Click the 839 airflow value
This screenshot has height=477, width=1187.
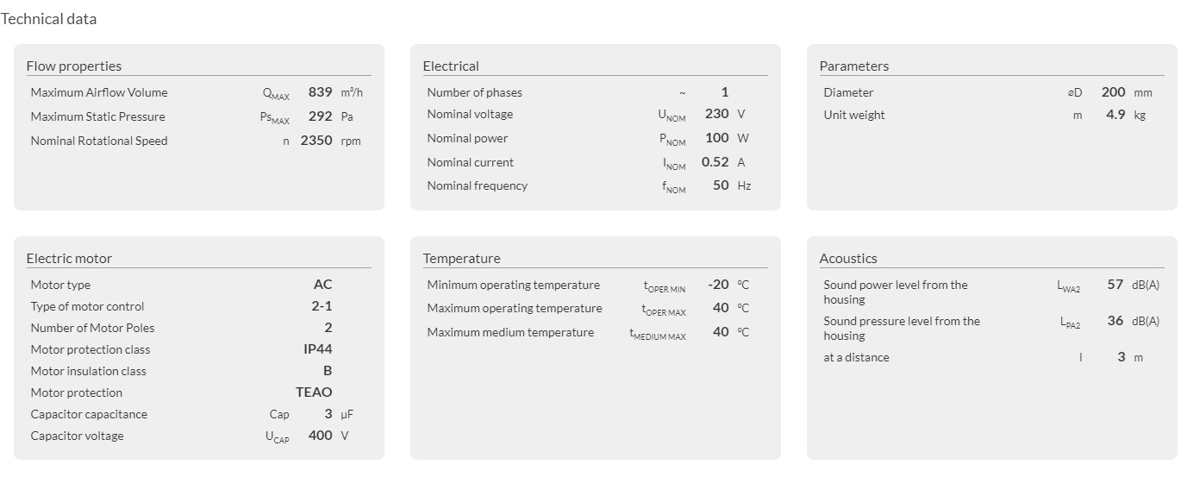pos(320,92)
